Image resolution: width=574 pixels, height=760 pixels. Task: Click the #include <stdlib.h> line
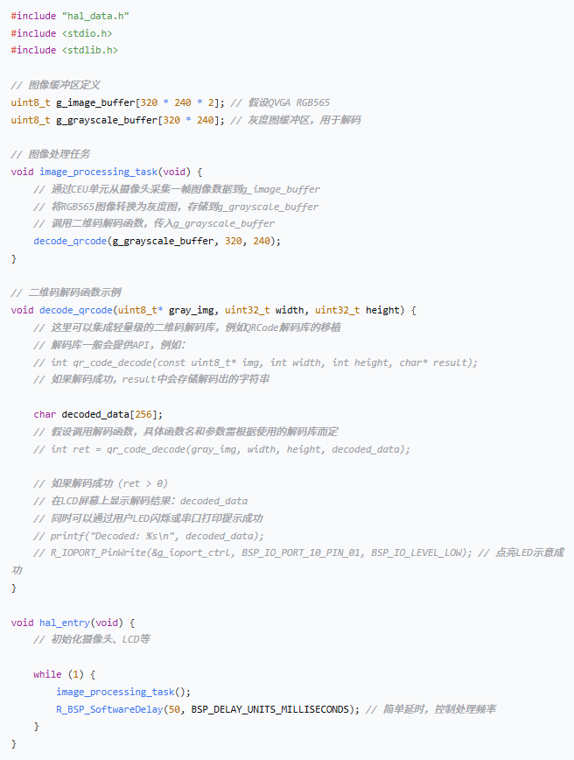pos(65,50)
